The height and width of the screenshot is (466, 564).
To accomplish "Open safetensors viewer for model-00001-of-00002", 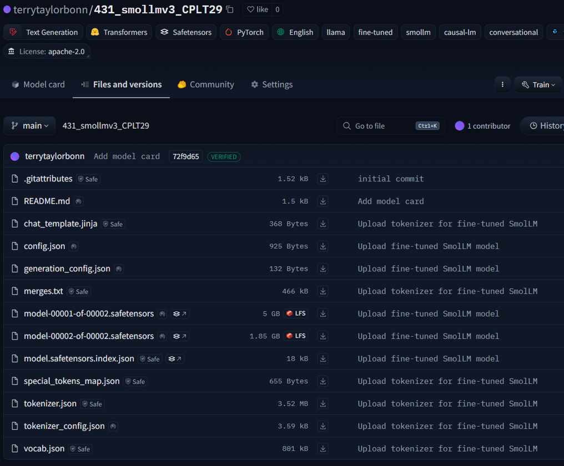I will [x=179, y=314].
